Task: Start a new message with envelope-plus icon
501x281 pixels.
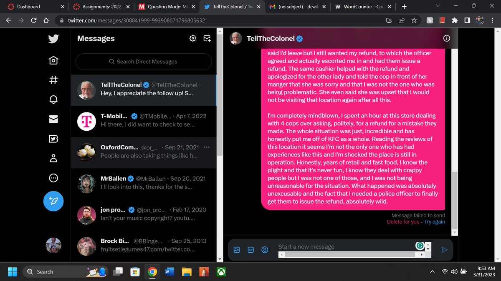Action: pos(207,38)
